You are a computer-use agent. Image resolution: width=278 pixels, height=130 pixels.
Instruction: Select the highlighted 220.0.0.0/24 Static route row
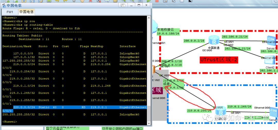point(74,109)
